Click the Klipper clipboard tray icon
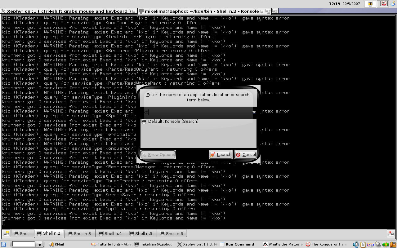The height and width of the screenshot is (248, 397). (363, 244)
